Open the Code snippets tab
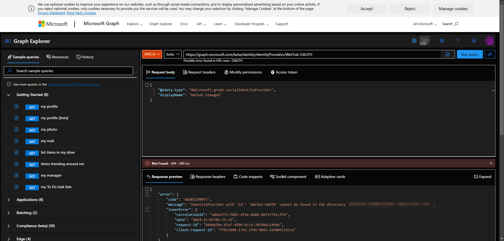Viewport: 504px width, 241px height. coord(248,177)
